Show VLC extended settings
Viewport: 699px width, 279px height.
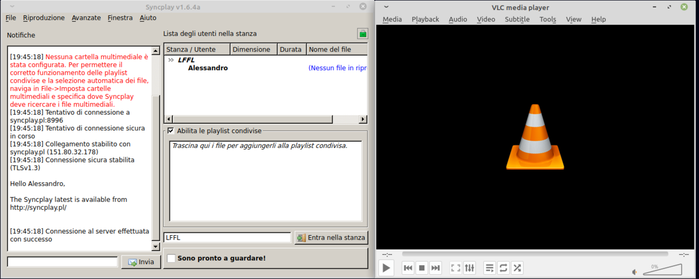coord(469,268)
